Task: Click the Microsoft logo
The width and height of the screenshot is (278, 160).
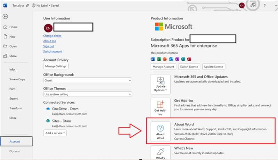Action: [173, 27]
